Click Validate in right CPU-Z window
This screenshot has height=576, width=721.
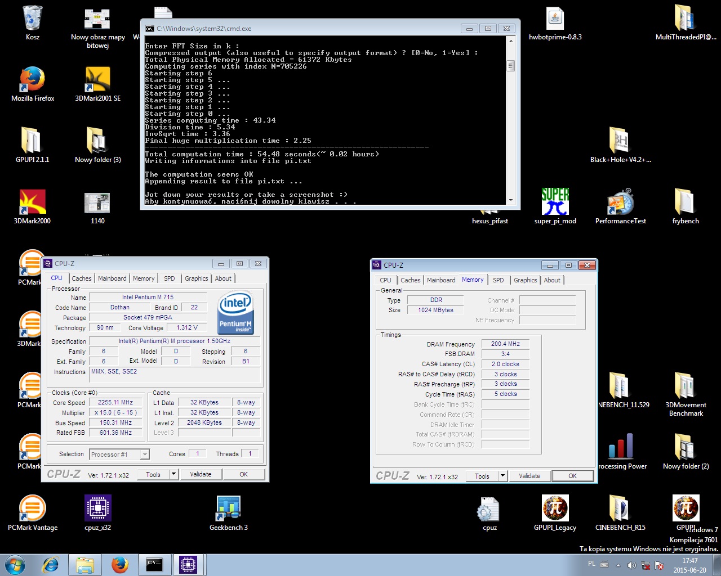(529, 476)
